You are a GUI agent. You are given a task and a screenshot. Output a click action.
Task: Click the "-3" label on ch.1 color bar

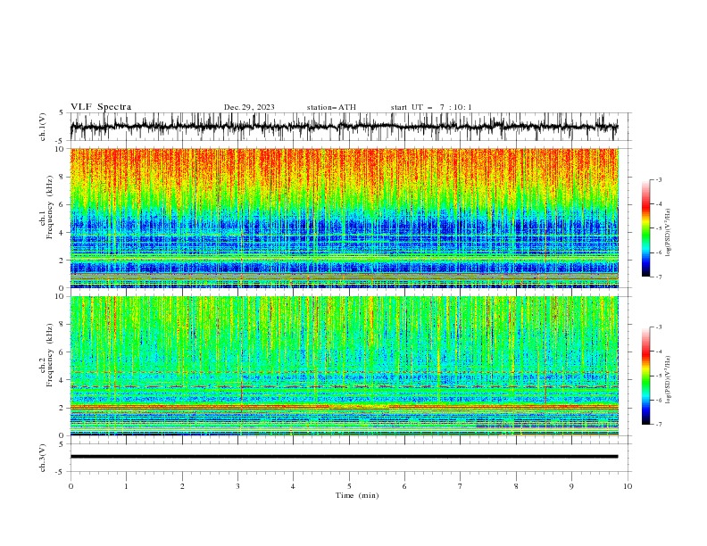659,179
